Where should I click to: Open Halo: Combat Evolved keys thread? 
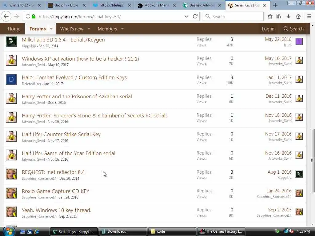74,77
